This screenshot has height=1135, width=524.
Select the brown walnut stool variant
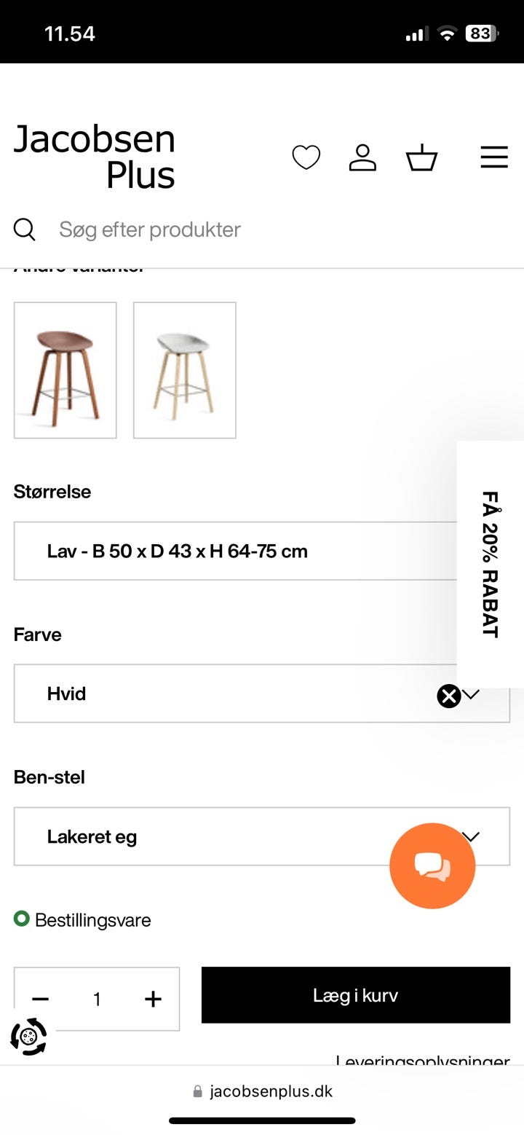pos(65,370)
